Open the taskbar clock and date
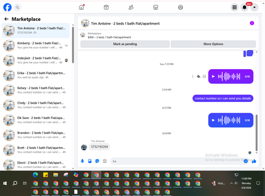Screen dimensions: 265x196 pos(246,183)
